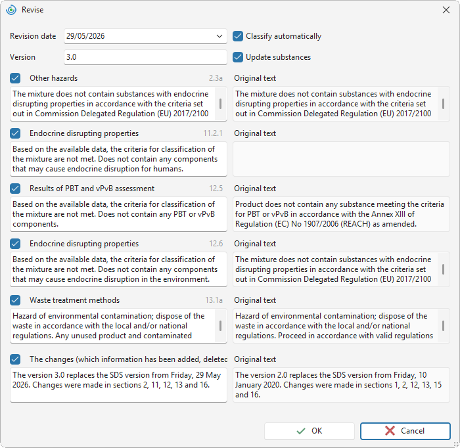Click the section number 12.6 label
Viewport: 460px width, 448px height.
point(216,244)
